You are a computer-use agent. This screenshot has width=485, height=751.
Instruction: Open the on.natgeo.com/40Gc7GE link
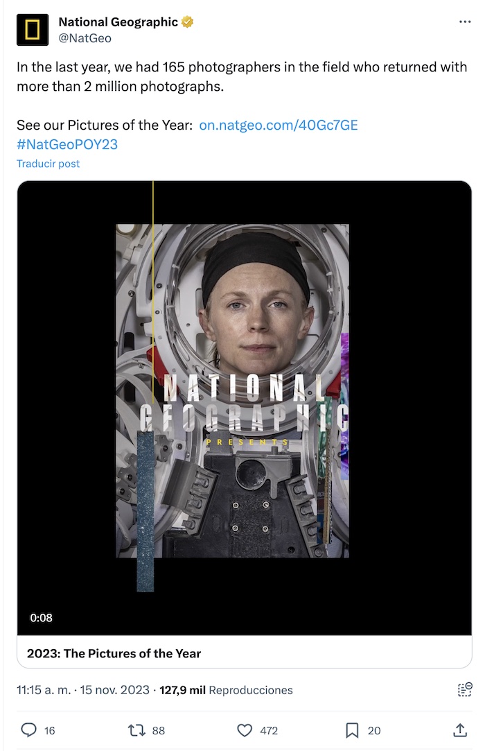[x=278, y=125]
